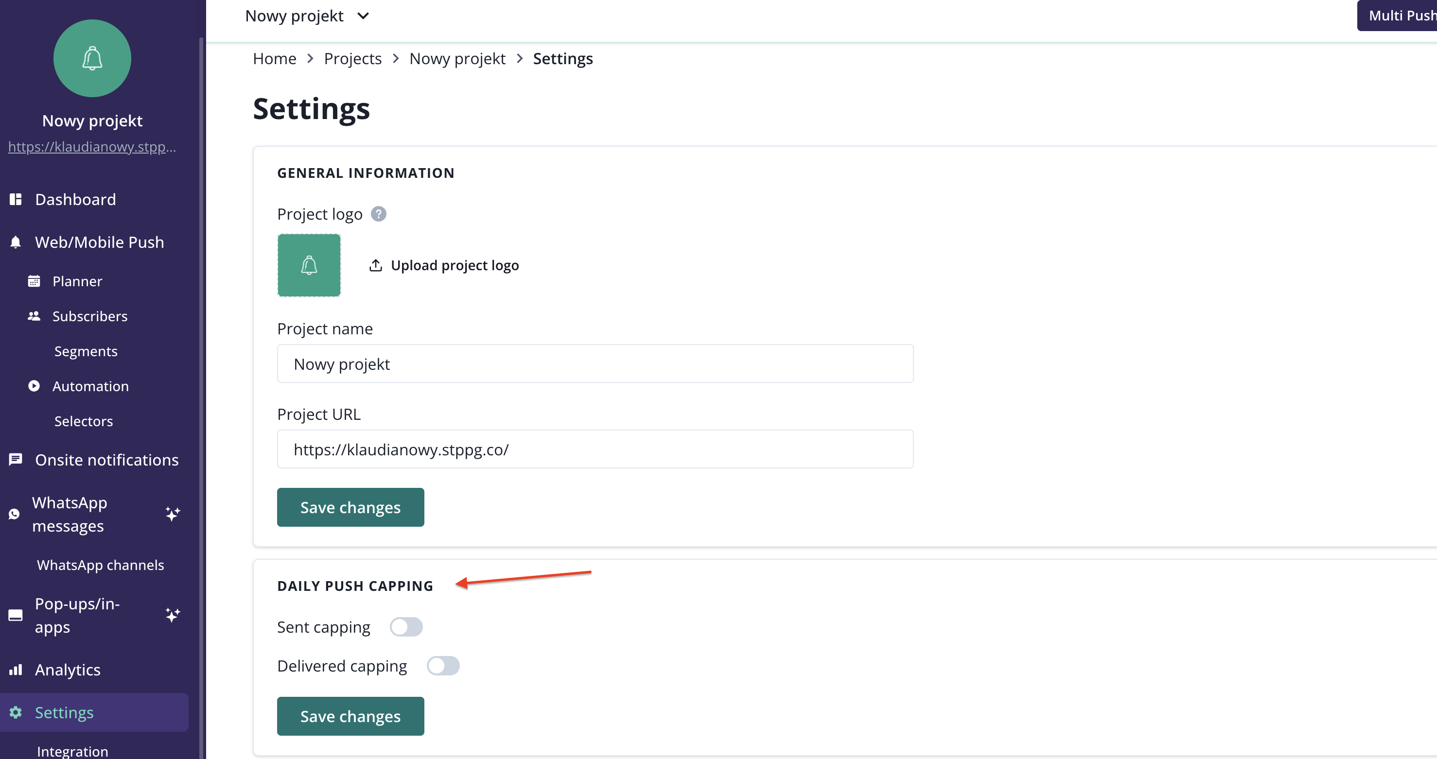The image size is (1437, 759).
Task: Click the bell icon beside Web/Mobile Push
Action: click(x=16, y=242)
